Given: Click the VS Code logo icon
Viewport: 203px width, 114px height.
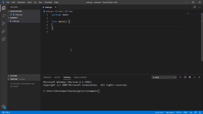Looking at the screenshot, I should tap(3, 2).
